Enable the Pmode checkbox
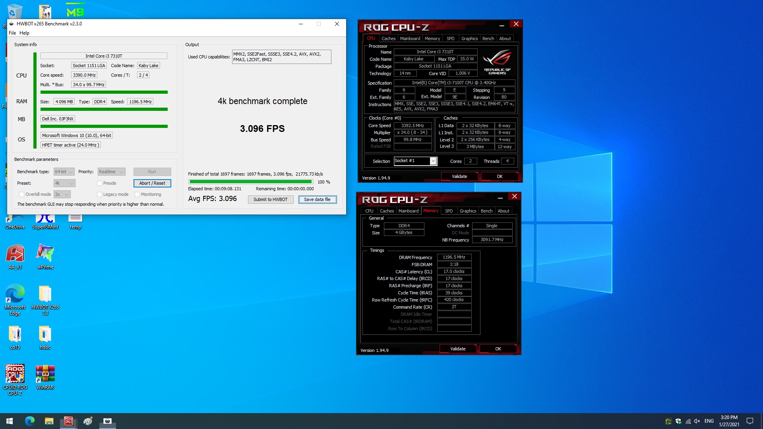This screenshot has width=763, height=429. click(99, 184)
